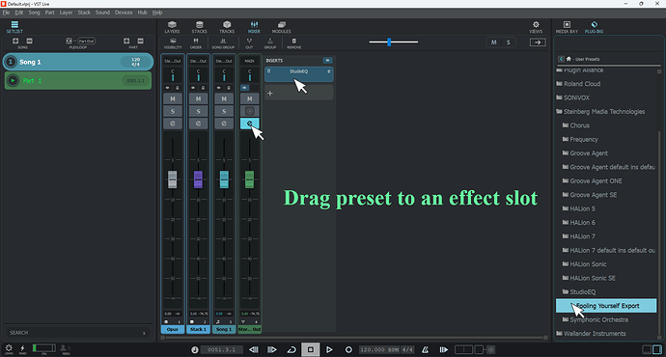Open the Devices menu
This screenshot has width=666, height=357.
(x=124, y=13)
